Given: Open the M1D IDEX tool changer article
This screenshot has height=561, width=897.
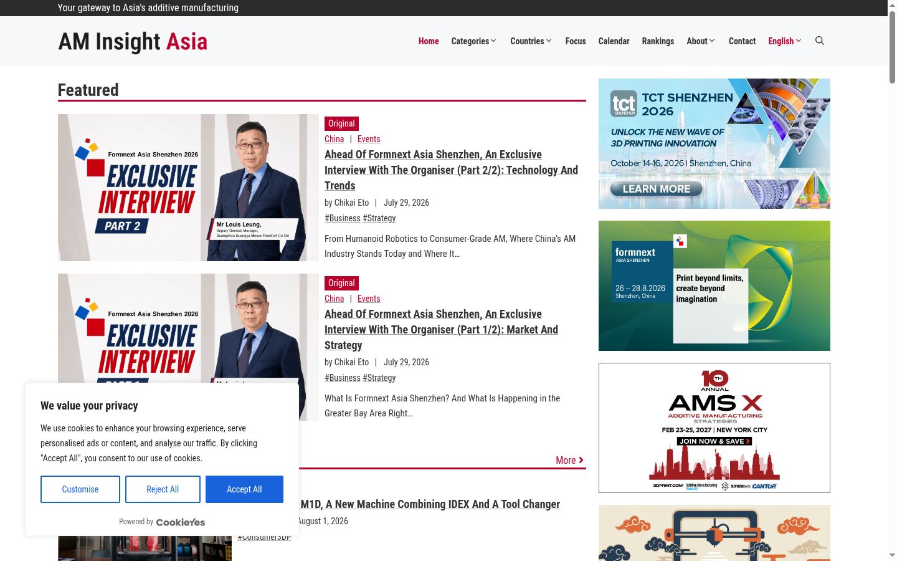Looking at the screenshot, I should 430,504.
